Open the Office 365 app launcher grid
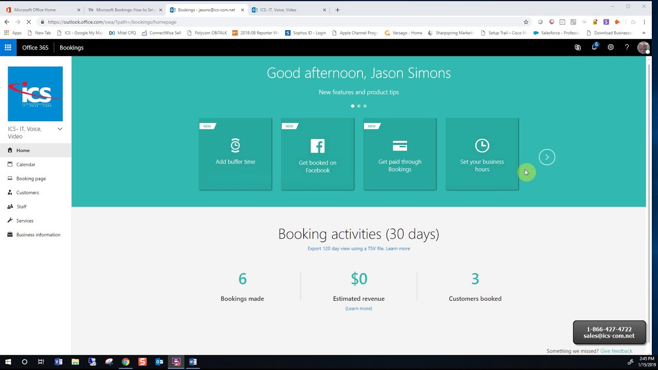 pos(8,47)
